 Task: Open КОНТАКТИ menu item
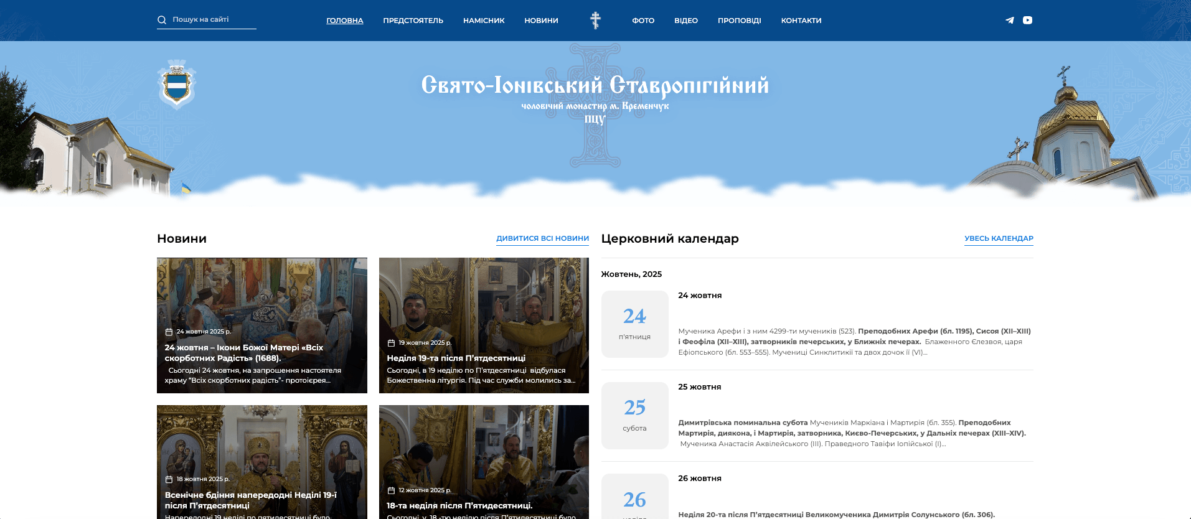[x=801, y=21]
